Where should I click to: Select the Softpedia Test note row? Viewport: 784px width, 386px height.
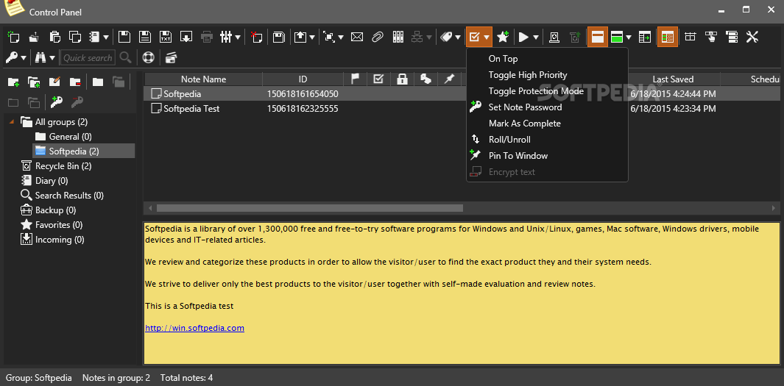click(x=462, y=108)
